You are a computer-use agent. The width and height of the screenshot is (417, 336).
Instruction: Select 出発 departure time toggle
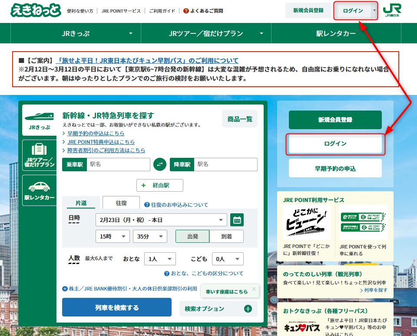[192, 236]
